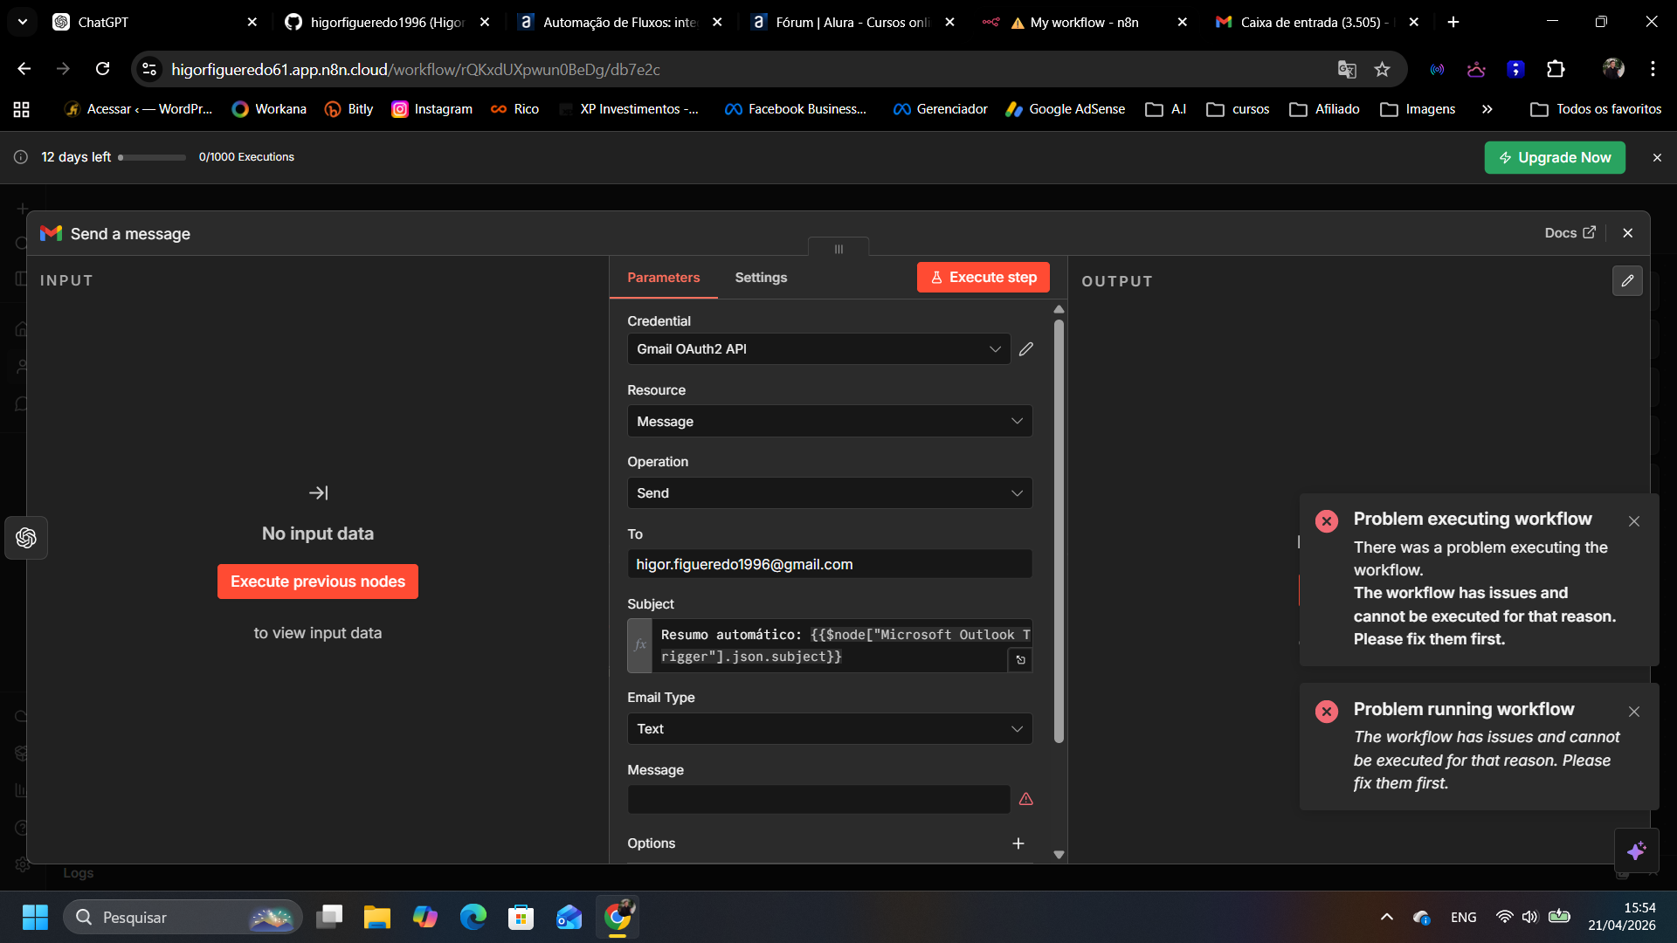
Task: Click the output edit pencil icon
Action: click(x=1627, y=281)
